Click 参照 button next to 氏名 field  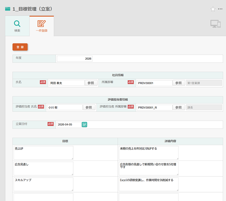91,83
